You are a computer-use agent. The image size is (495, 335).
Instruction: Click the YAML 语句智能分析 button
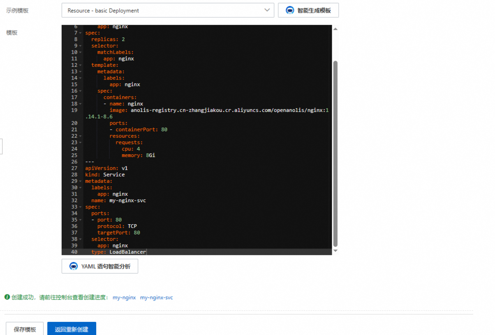pyautogui.click(x=100, y=266)
